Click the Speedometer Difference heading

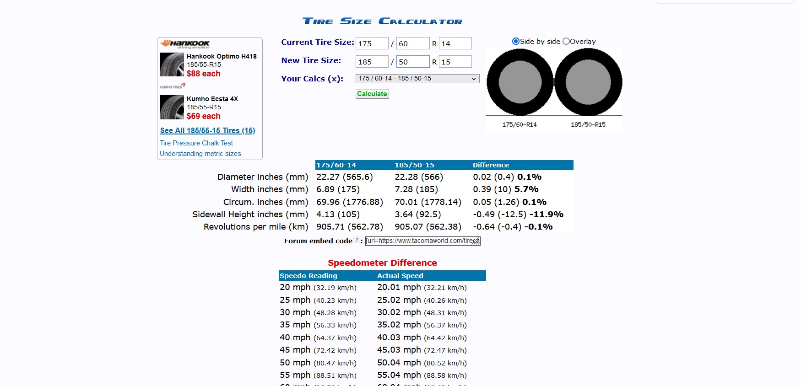click(x=383, y=263)
